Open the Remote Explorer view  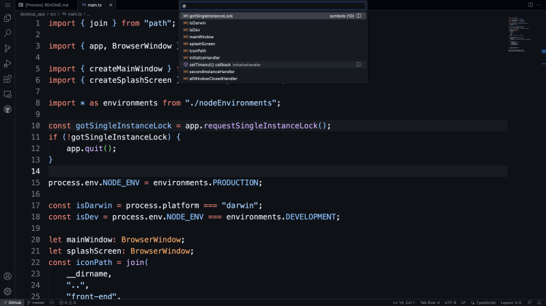tap(8, 94)
